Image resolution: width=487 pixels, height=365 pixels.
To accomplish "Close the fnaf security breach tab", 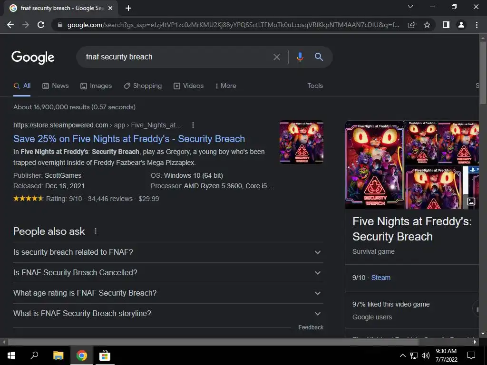I will (110, 9).
